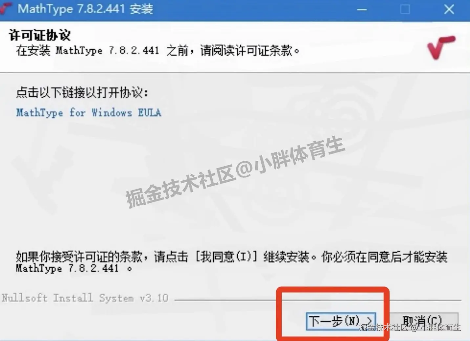The height and width of the screenshot is (341, 470).
Task: Click the 点击以下链接以打开协议 label
Action: pos(82,93)
